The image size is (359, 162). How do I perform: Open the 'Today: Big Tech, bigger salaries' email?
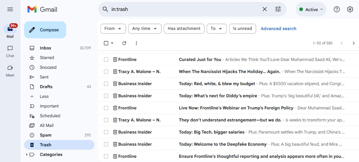coord(229,132)
